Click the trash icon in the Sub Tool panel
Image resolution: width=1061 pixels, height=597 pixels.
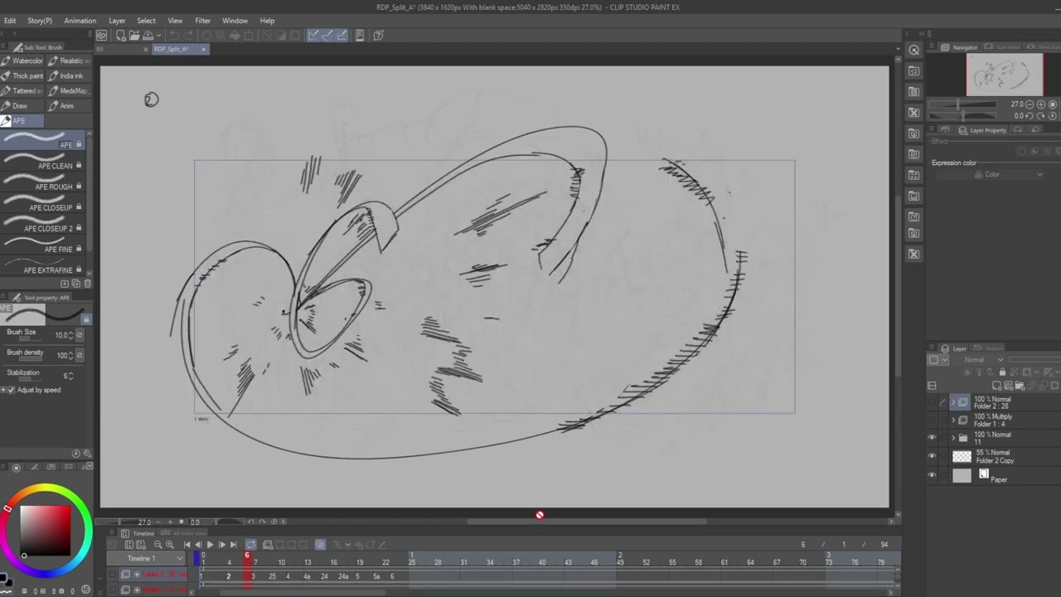87,284
